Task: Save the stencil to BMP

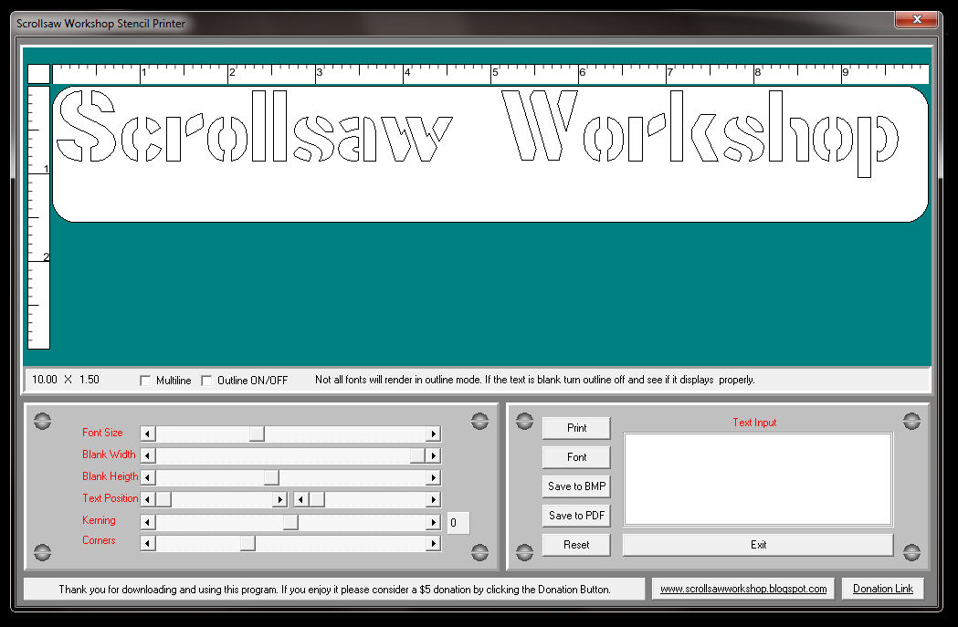Action: coord(575,486)
